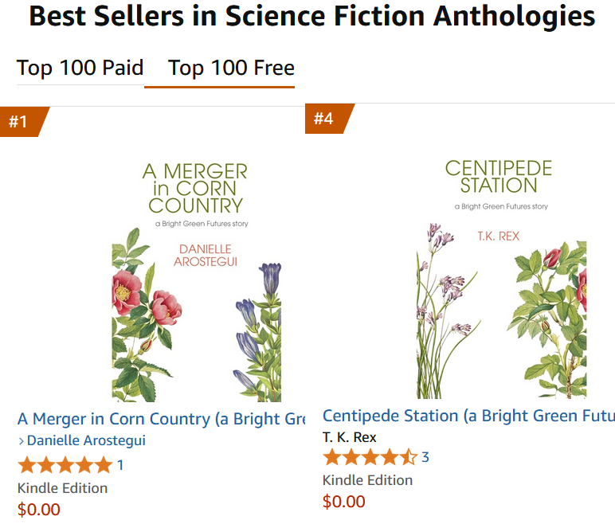Open the 3 reviews count for Centipede Station
615x524 pixels.
point(425,457)
